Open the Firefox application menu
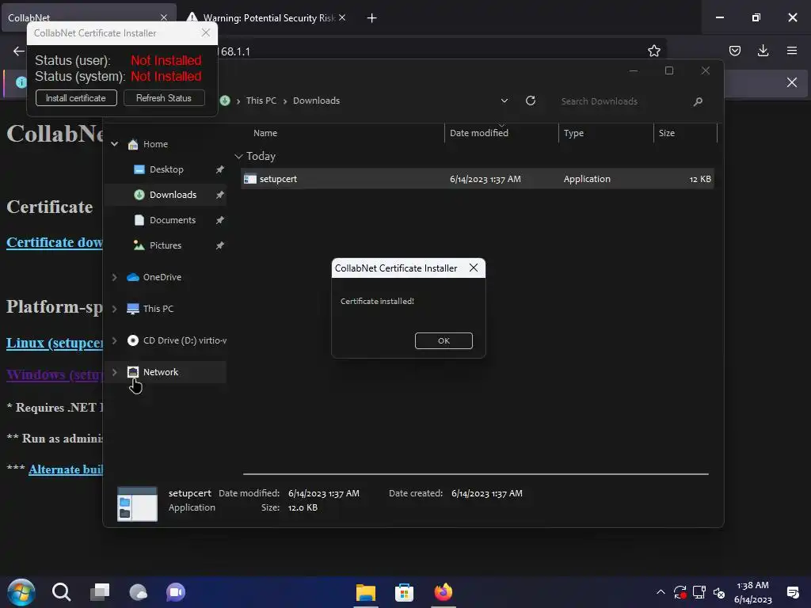The image size is (811, 608). [791, 51]
